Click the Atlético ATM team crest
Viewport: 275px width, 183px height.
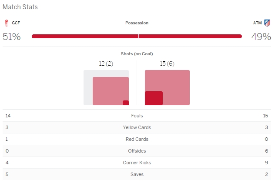pyautogui.click(x=267, y=23)
